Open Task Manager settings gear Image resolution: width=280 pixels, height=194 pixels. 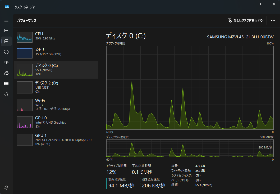coord(6,188)
